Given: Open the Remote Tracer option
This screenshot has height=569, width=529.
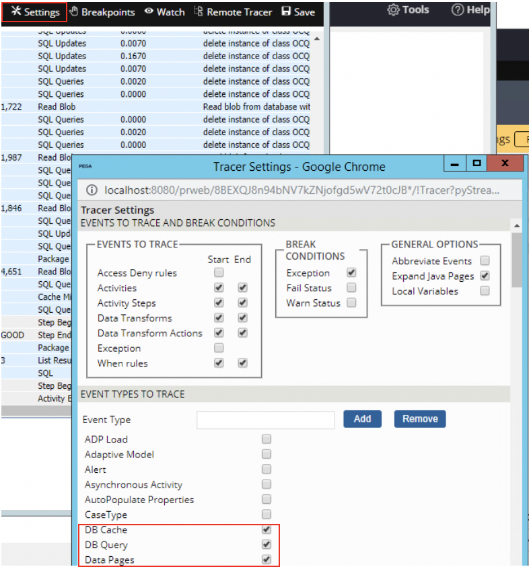Looking at the screenshot, I should pyautogui.click(x=233, y=12).
